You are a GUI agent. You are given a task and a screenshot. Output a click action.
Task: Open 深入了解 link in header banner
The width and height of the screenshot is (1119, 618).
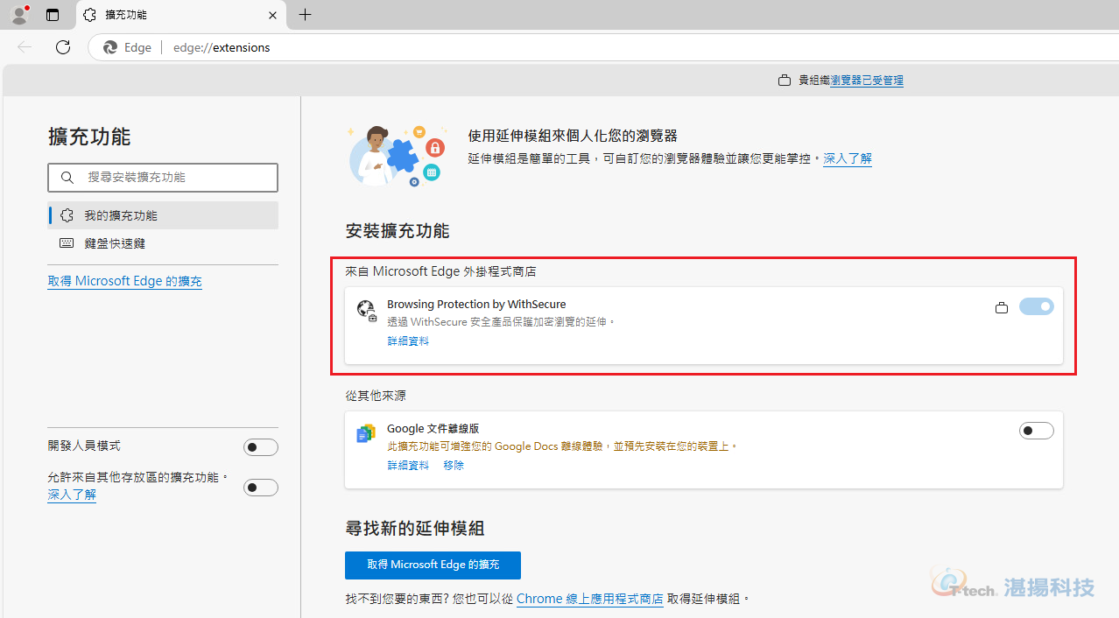point(848,158)
